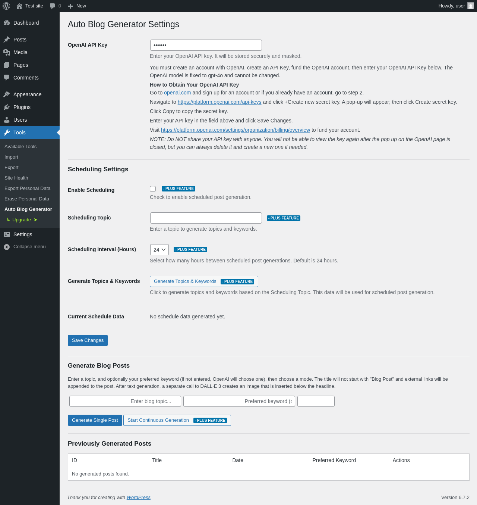The width and height of the screenshot is (477, 505).
Task: Click the Tools wrench icon
Action: pos(7,133)
